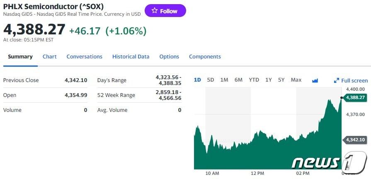
Task: Show the Max chart range
Action: 296,80
